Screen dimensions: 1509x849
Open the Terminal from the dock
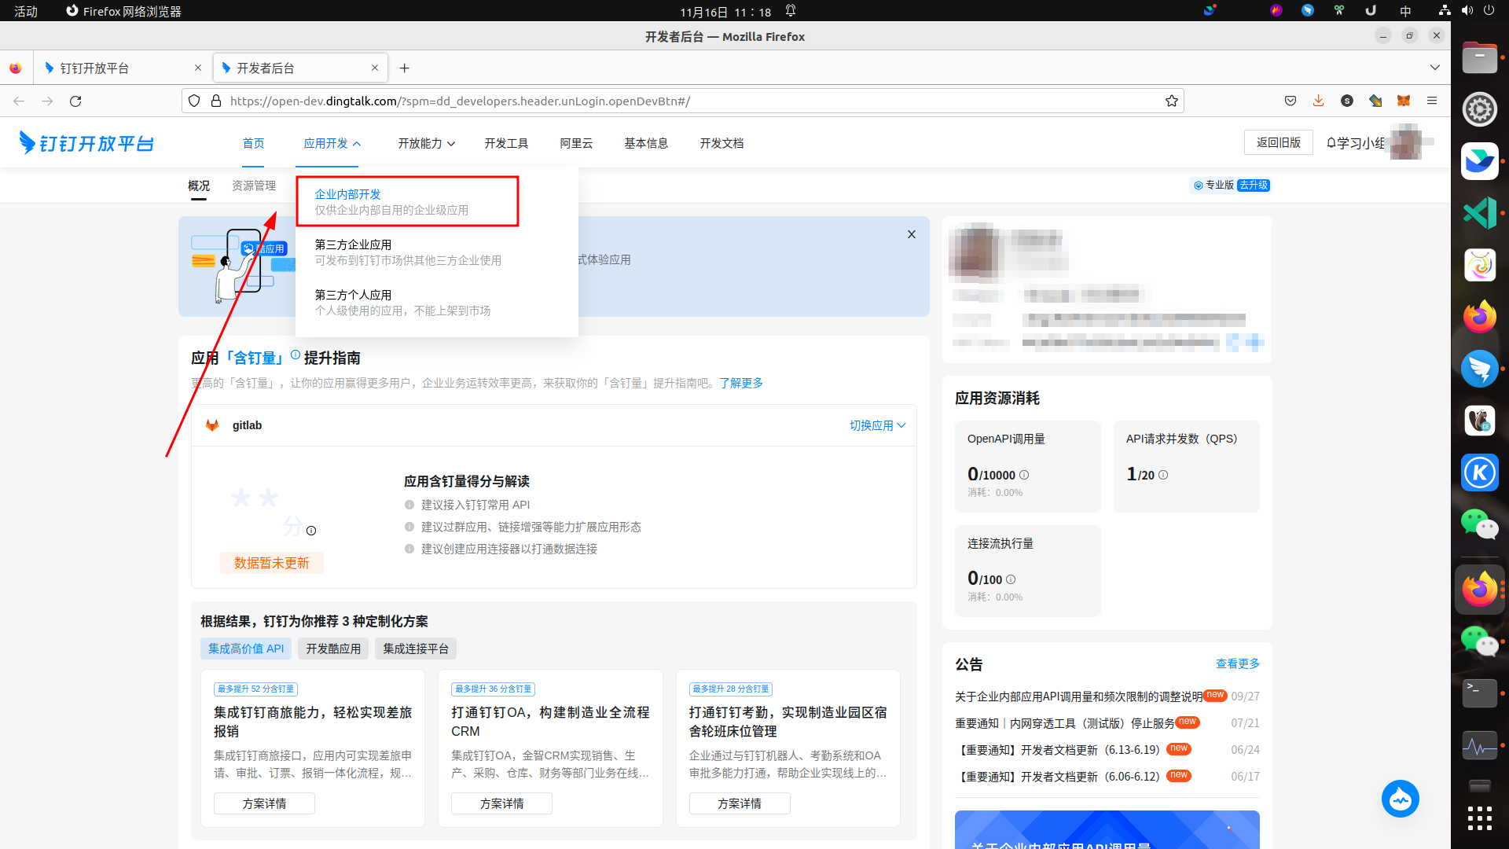[x=1480, y=693]
